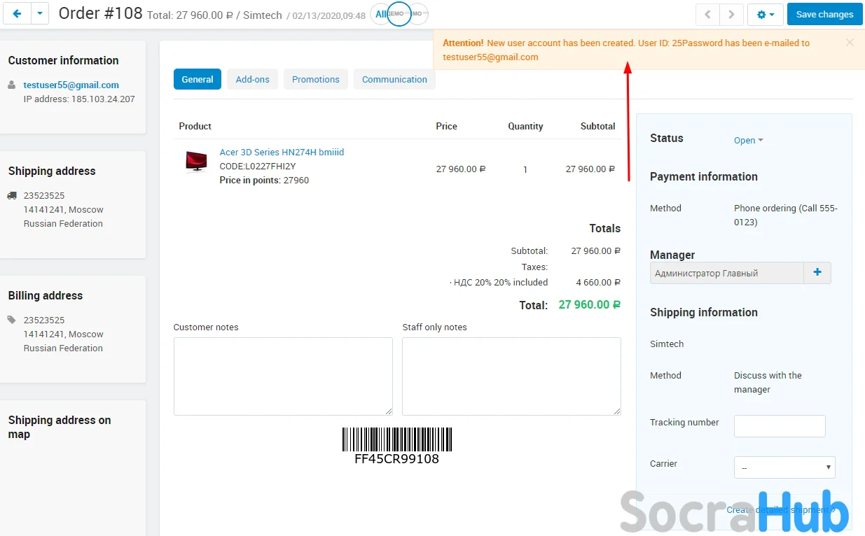Click the Save changes button

(x=824, y=14)
